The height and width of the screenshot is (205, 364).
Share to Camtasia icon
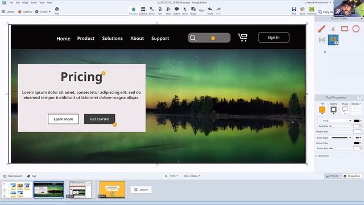pos(312,10)
